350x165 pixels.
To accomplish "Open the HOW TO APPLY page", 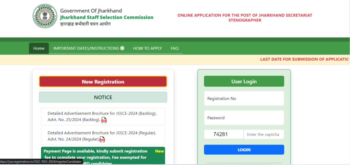I will (x=147, y=48).
